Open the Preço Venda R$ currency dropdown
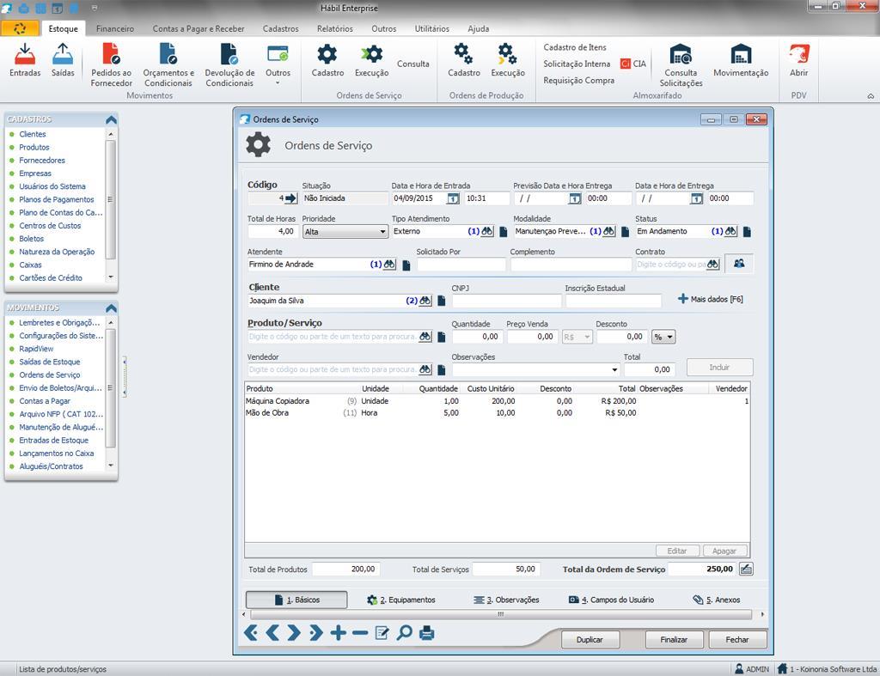Screen dimensions: 880x676 (577, 338)
